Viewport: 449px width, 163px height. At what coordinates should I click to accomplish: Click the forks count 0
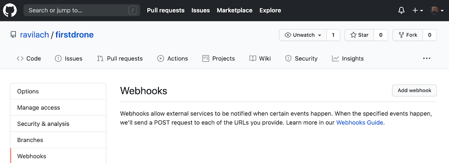click(430, 35)
